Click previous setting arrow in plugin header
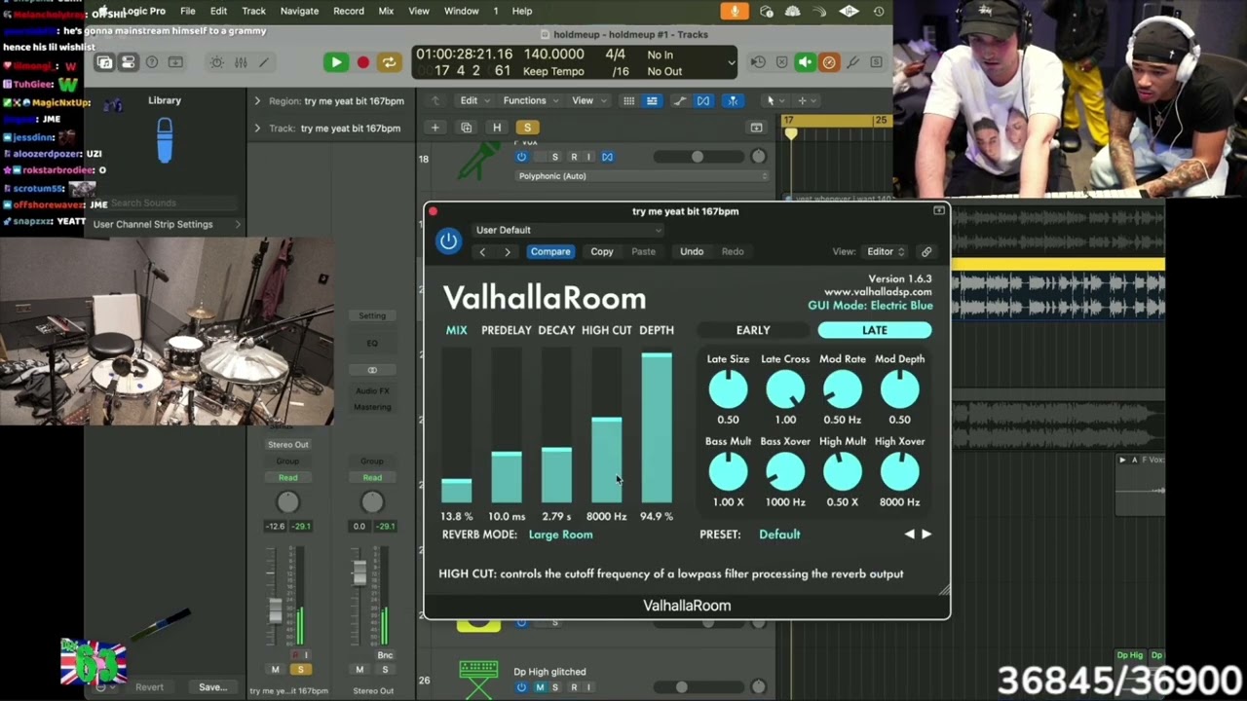Image resolution: width=1247 pixels, height=701 pixels. click(482, 251)
